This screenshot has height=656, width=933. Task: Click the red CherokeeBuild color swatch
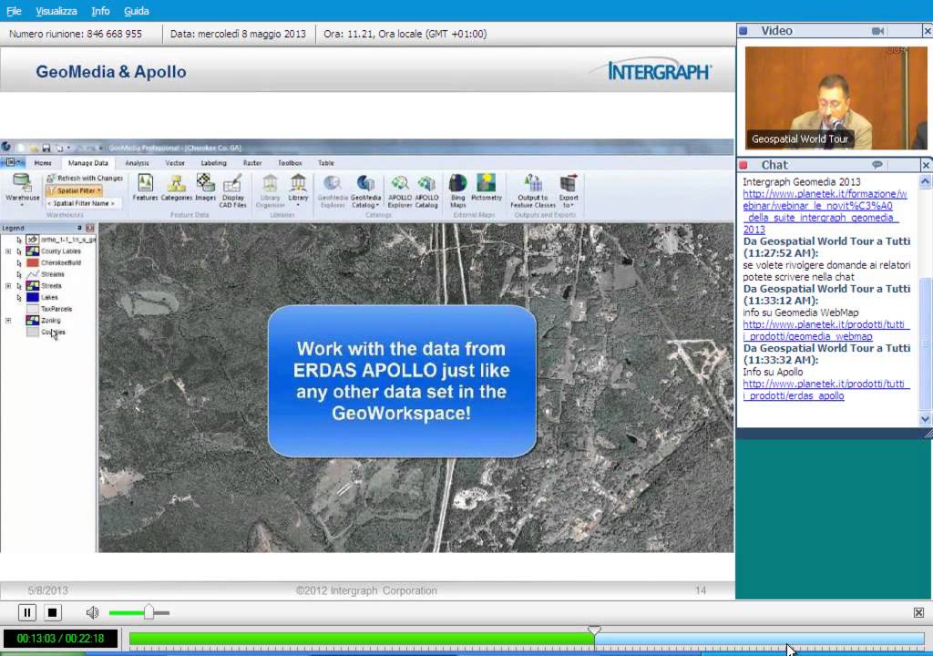(x=32, y=262)
